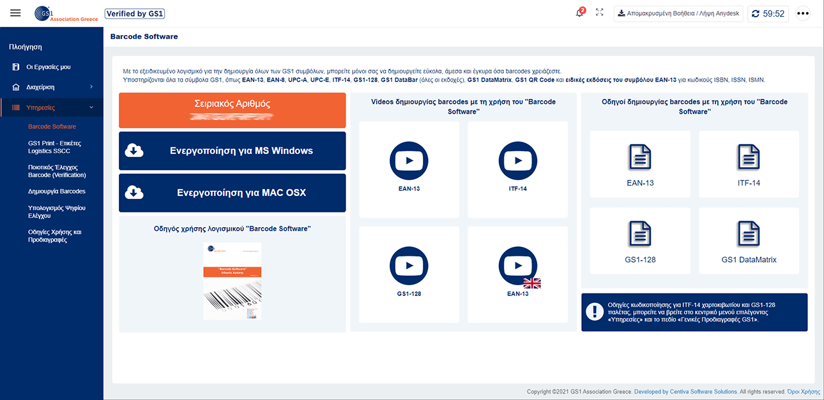Open 'Δημιουργία Barcodes' sidebar item

point(57,191)
